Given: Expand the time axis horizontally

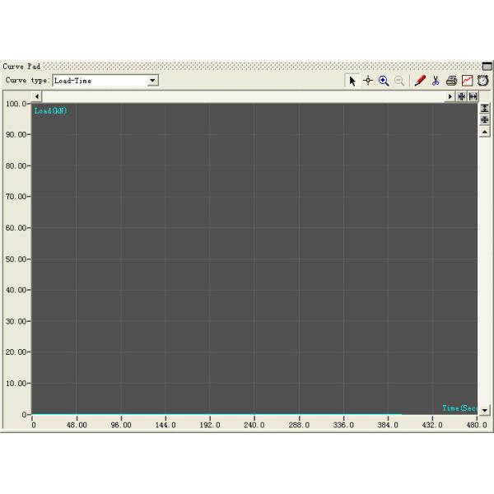Looking at the screenshot, I should [x=473, y=96].
